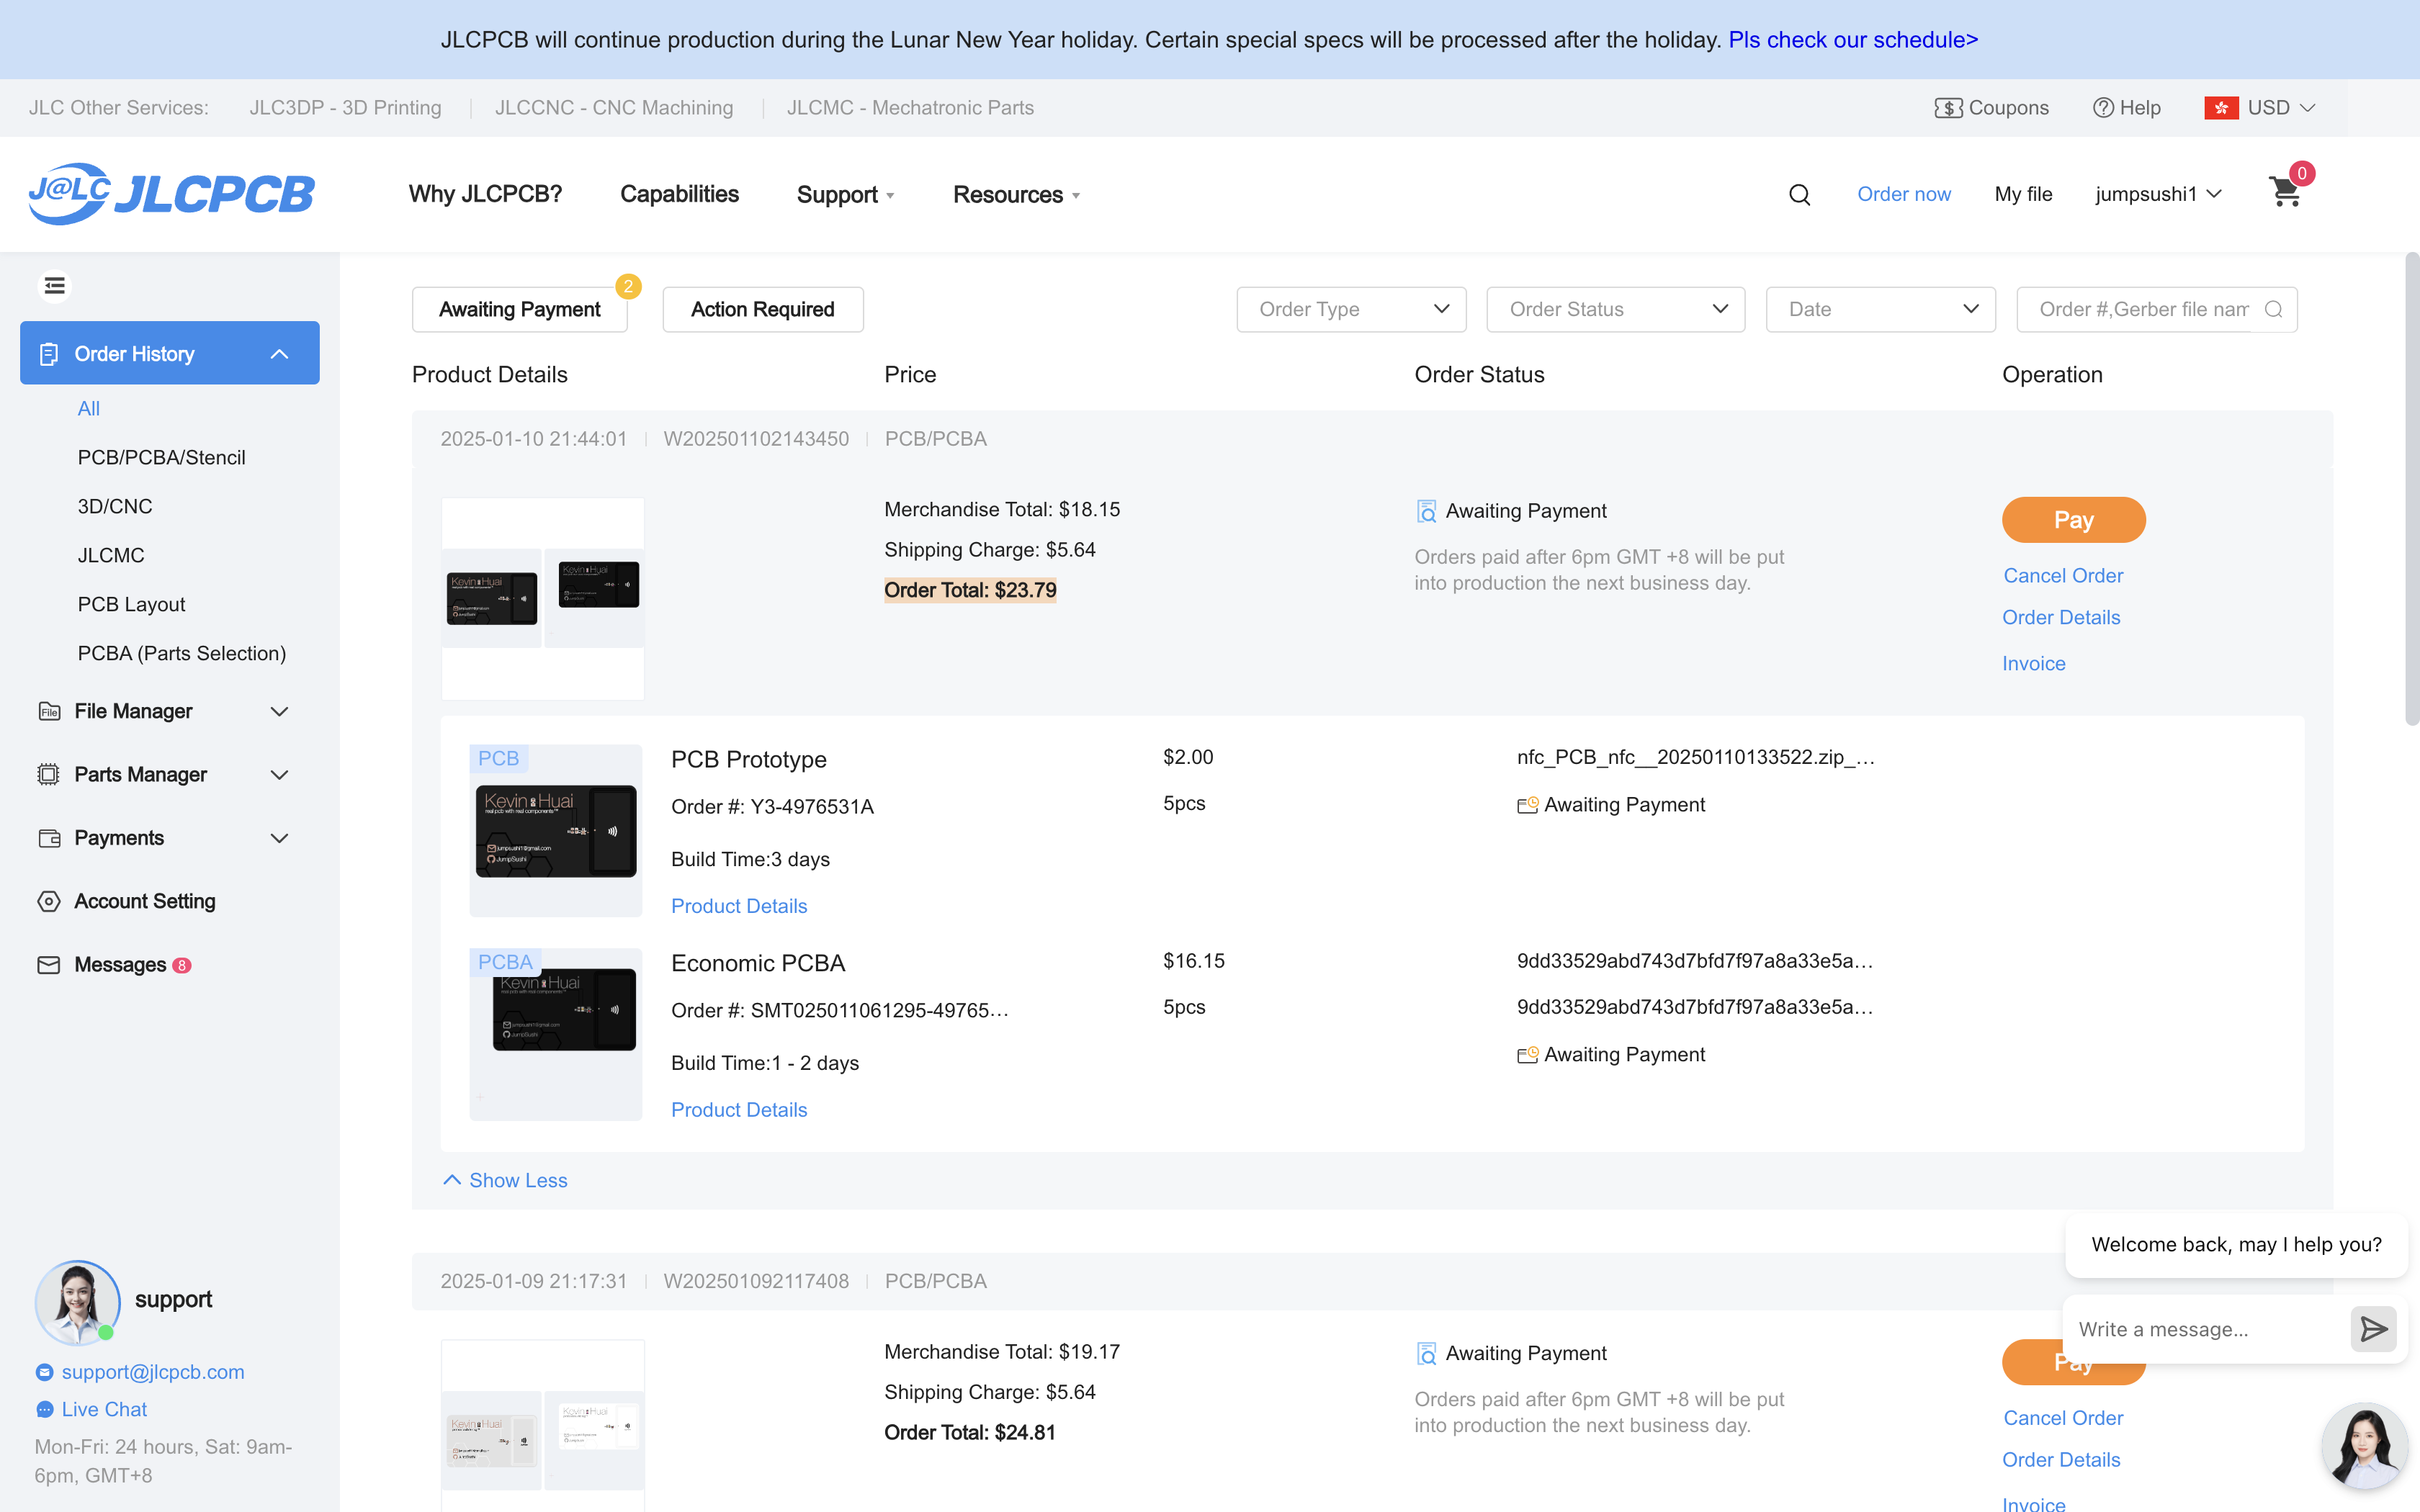
Task: Select the Awaiting Payment tab
Action: tap(519, 309)
